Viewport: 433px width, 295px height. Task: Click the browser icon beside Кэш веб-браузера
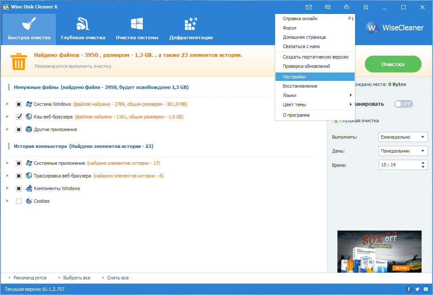pos(29,117)
